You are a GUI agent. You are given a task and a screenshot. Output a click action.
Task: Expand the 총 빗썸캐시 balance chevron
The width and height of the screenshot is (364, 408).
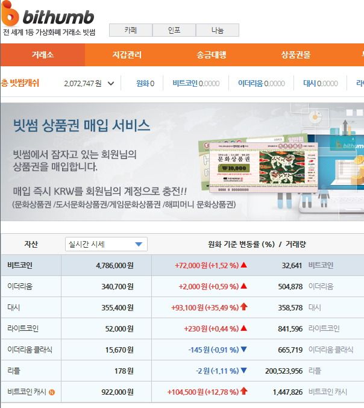click(x=111, y=84)
